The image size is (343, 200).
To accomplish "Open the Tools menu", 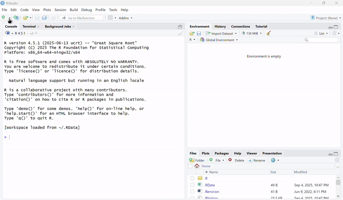I will (113, 10).
